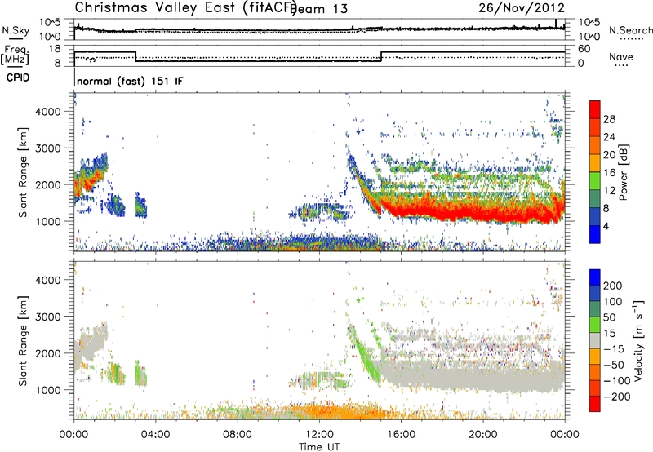Image resolution: width=653 pixels, height=452 pixels.
Task: Click the velocity color bar '200' tick label
Action: coord(613,286)
